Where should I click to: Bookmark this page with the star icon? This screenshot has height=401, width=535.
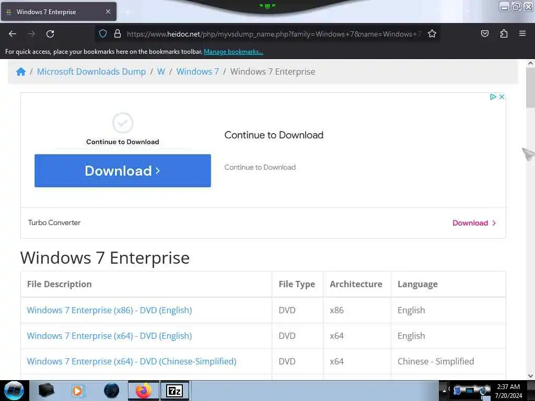[x=432, y=34]
